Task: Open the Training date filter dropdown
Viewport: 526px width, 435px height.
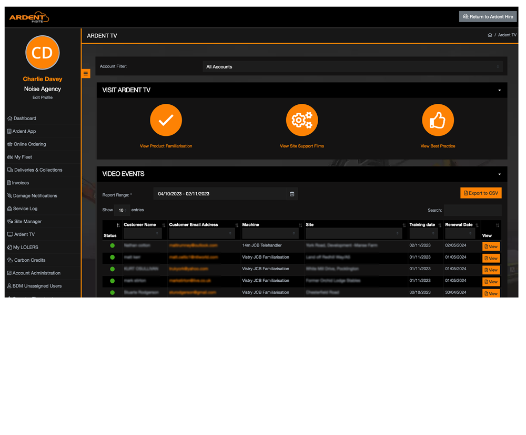Action: (x=423, y=233)
